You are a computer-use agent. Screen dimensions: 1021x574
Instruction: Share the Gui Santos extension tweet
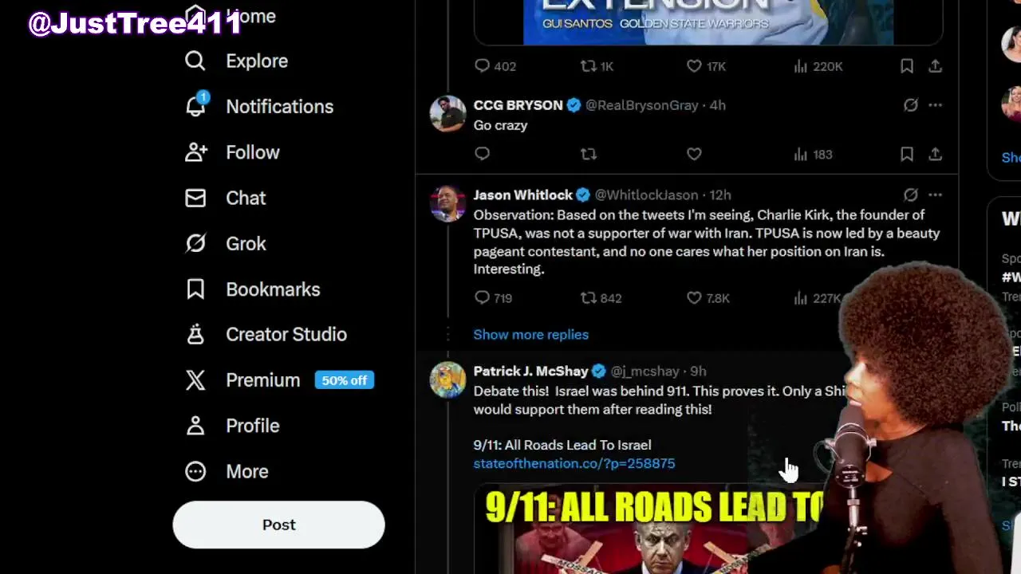tap(935, 66)
